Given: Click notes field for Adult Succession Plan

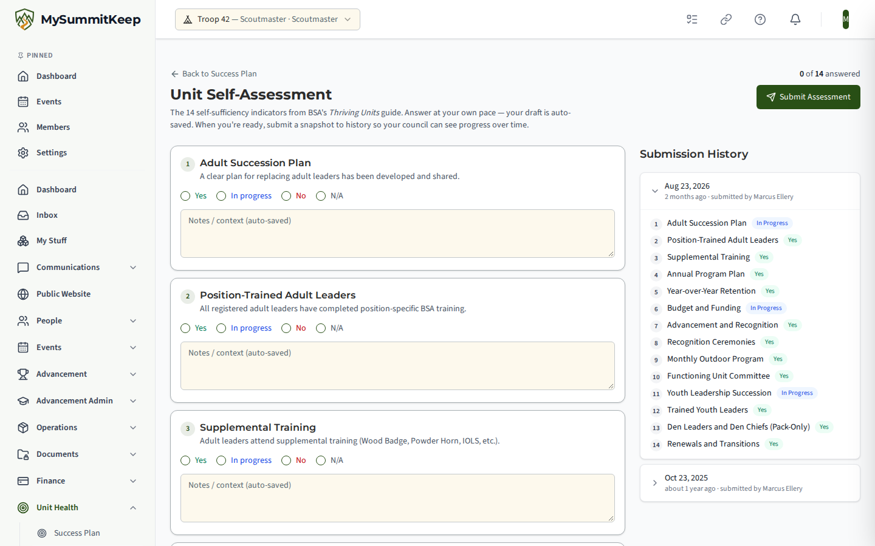Looking at the screenshot, I should coord(397,234).
